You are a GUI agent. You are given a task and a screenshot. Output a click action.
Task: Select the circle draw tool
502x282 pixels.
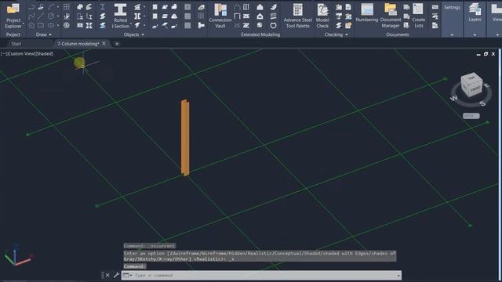[50, 16]
